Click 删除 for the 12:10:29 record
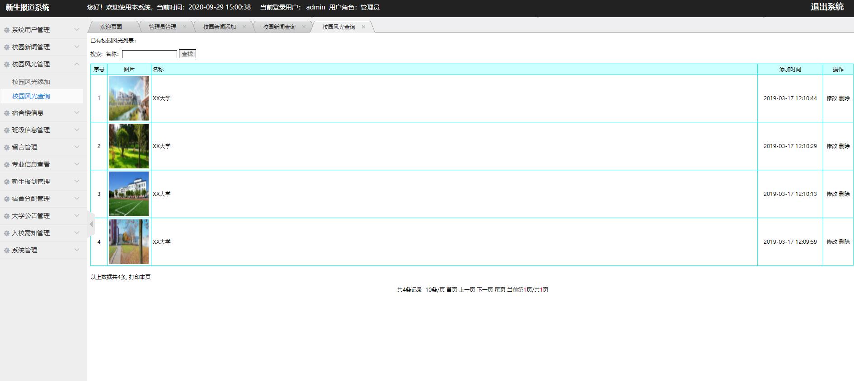Screen dimensions: 854x381 [845, 146]
